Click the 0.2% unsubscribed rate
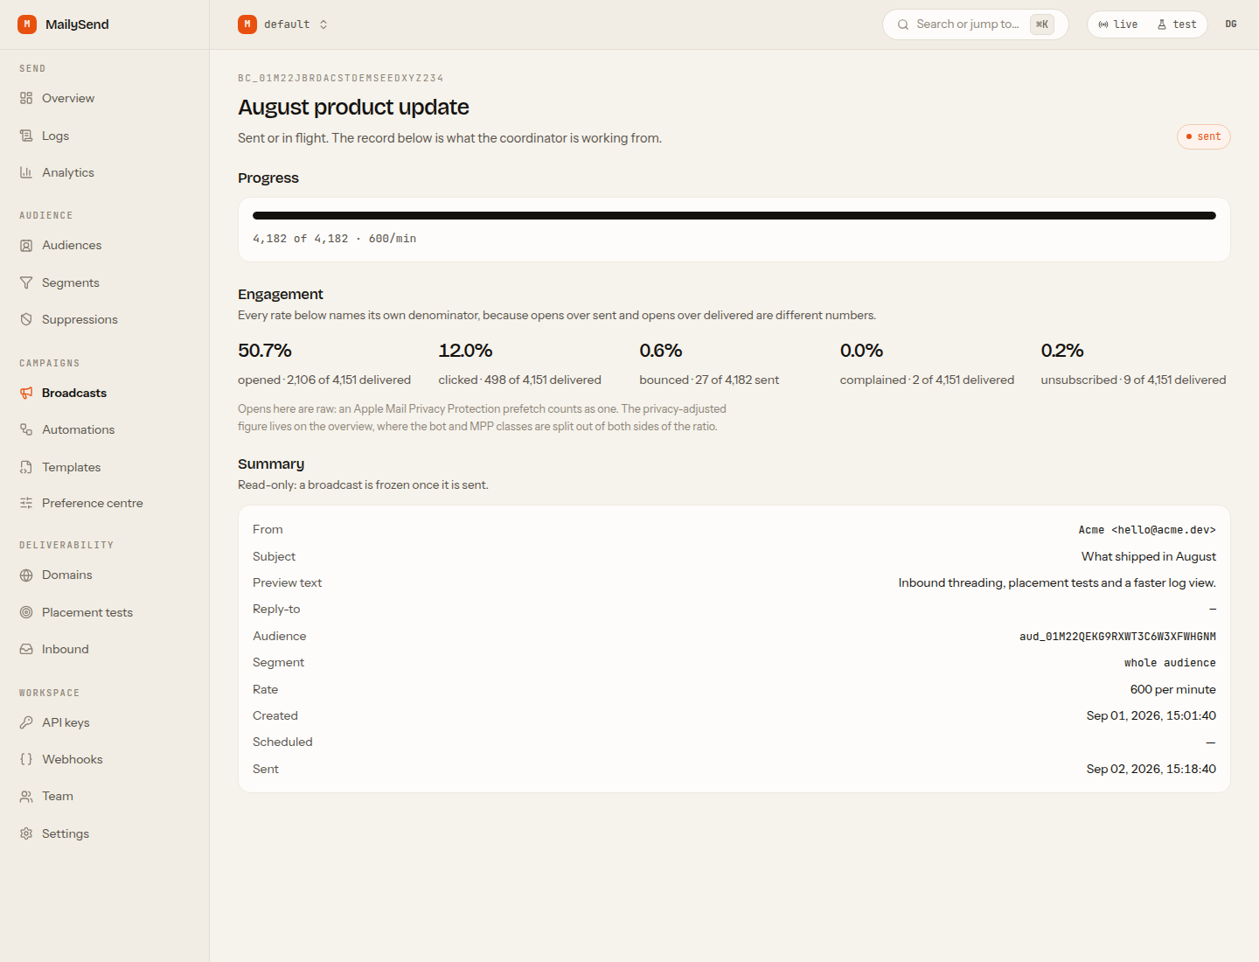Image resolution: width=1259 pixels, height=962 pixels. (x=1062, y=351)
